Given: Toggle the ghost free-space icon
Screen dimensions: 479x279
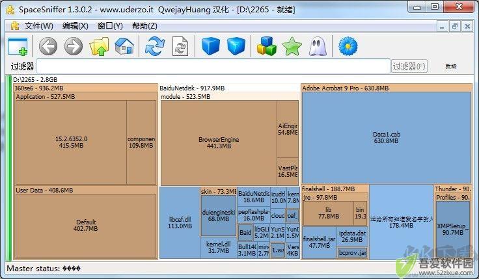Looking at the screenshot, I should click(318, 46).
